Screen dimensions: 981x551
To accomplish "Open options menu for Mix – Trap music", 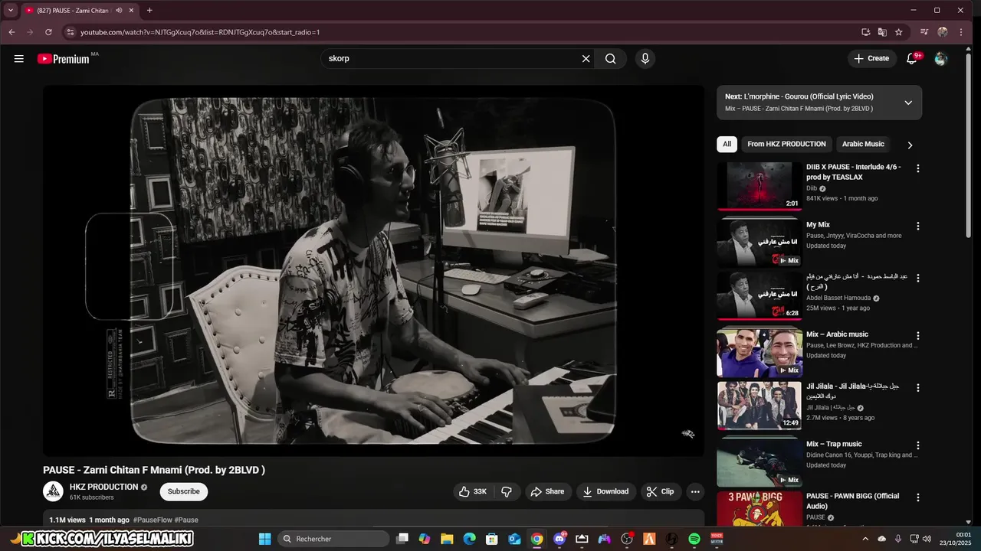I will (918, 445).
